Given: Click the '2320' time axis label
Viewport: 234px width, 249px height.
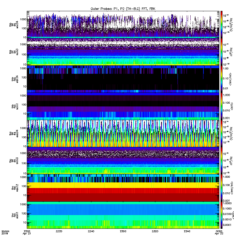Looking at the screenshot, I should click(155, 231).
